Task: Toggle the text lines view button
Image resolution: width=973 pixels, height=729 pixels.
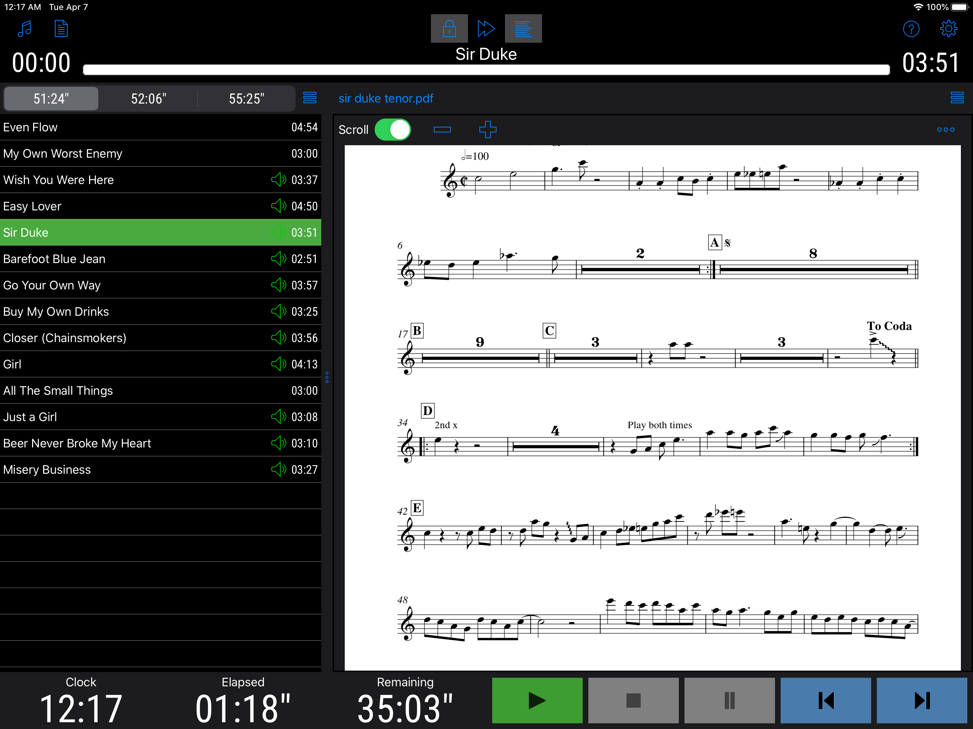Action: coord(523,29)
